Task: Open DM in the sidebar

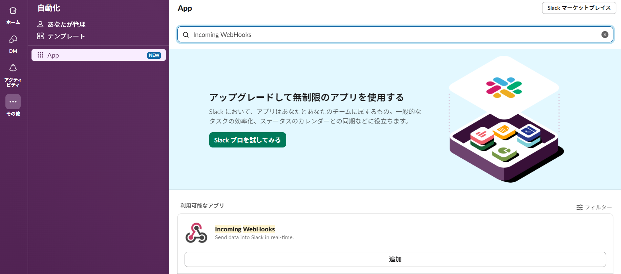Action: [x=13, y=44]
